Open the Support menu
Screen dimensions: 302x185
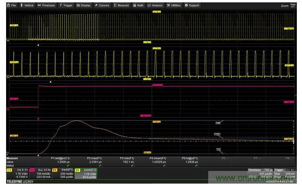(192, 5)
